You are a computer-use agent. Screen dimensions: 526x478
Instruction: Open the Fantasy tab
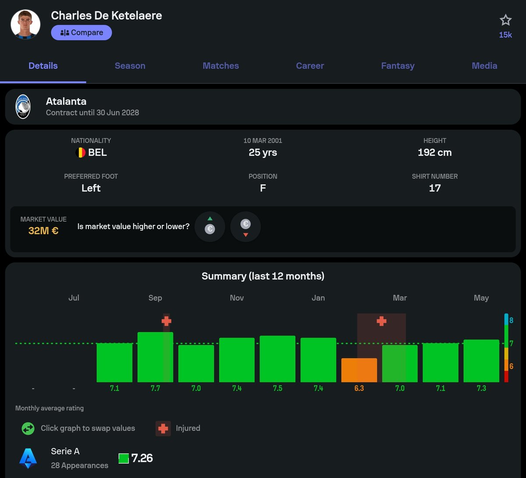pyautogui.click(x=398, y=66)
